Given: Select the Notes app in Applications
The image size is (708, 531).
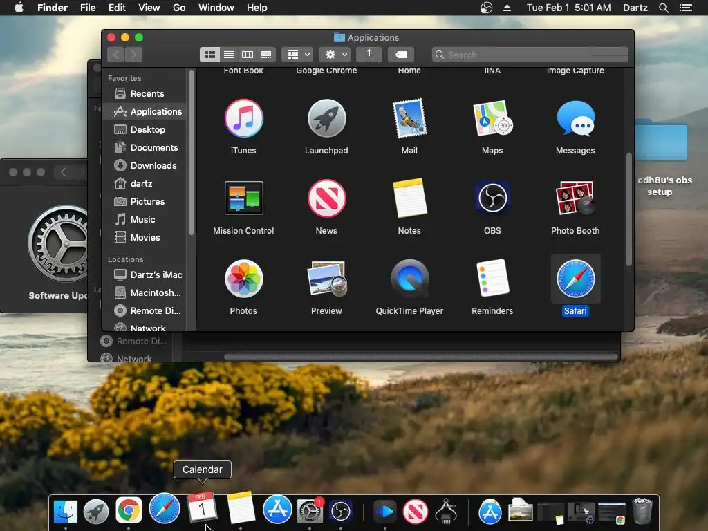Looking at the screenshot, I should click(409, 198).
